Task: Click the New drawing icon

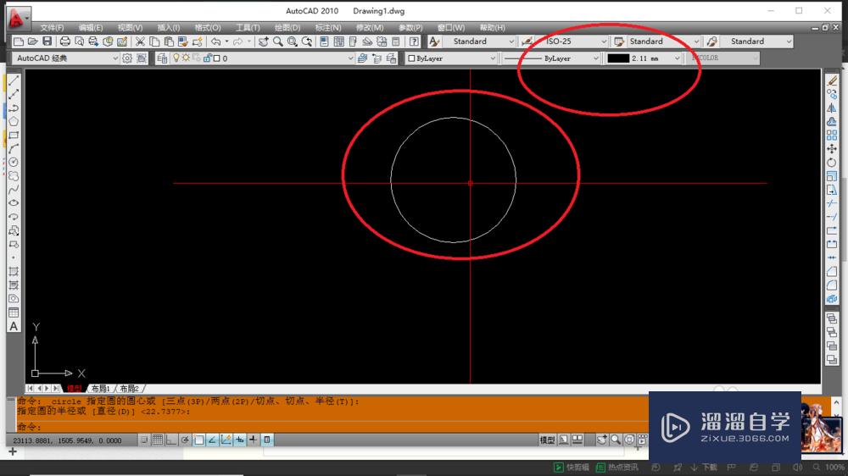Action: [x=19, y=42]
